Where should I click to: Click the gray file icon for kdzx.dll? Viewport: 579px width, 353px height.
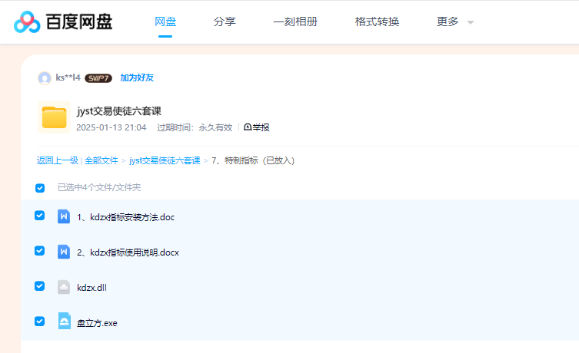click(x=64, y=287)
